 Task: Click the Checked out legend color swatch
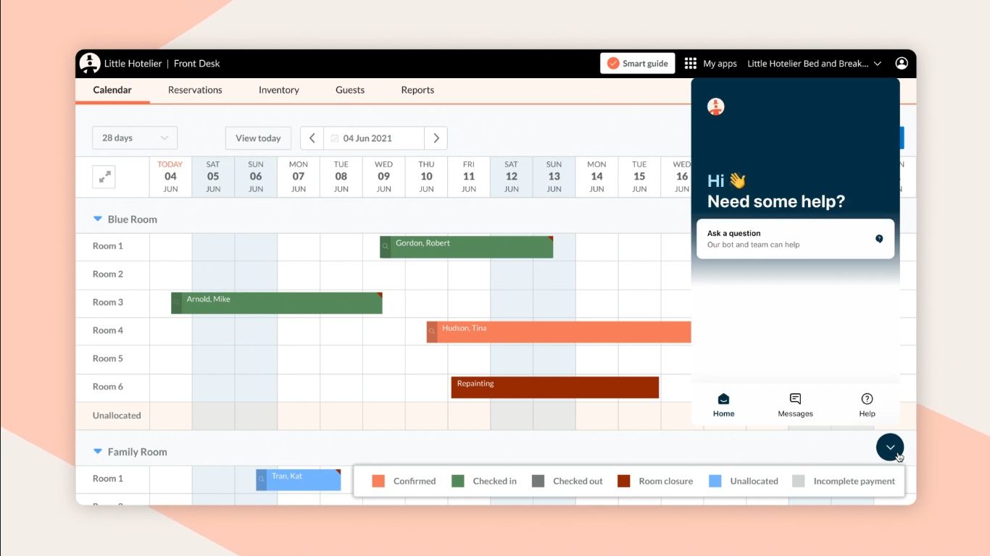tap(538, 481)
